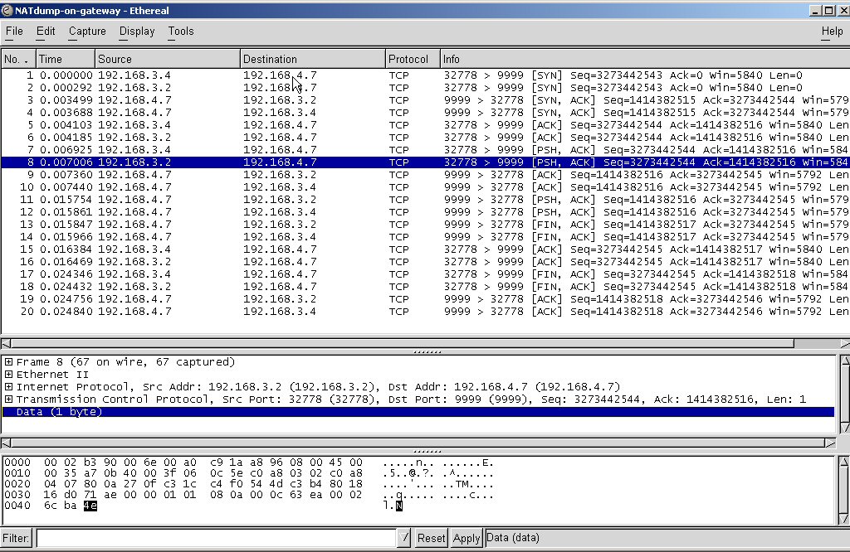The height and width of the screenshot is (552, 850).
Task: Expand the Transmission Control Protocol node
Action: coord(8,399)
